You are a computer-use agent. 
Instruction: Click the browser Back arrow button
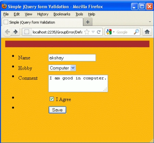(8, 32)
